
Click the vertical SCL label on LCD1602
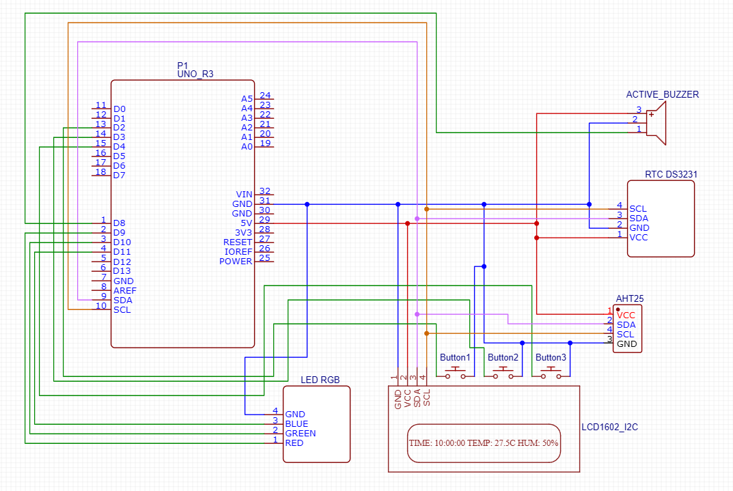(427, 397)
